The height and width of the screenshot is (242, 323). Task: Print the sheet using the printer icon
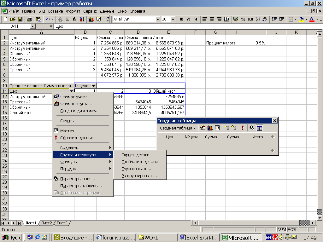(29, 19)
